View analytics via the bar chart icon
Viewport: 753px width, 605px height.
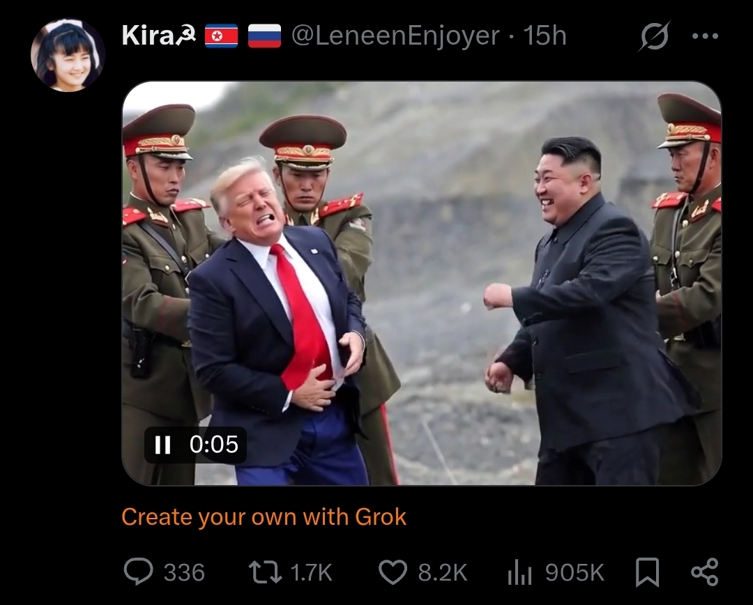tap(519, 572)
